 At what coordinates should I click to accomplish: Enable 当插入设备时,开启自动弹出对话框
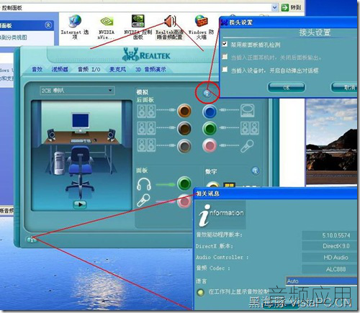click(225, 70)
